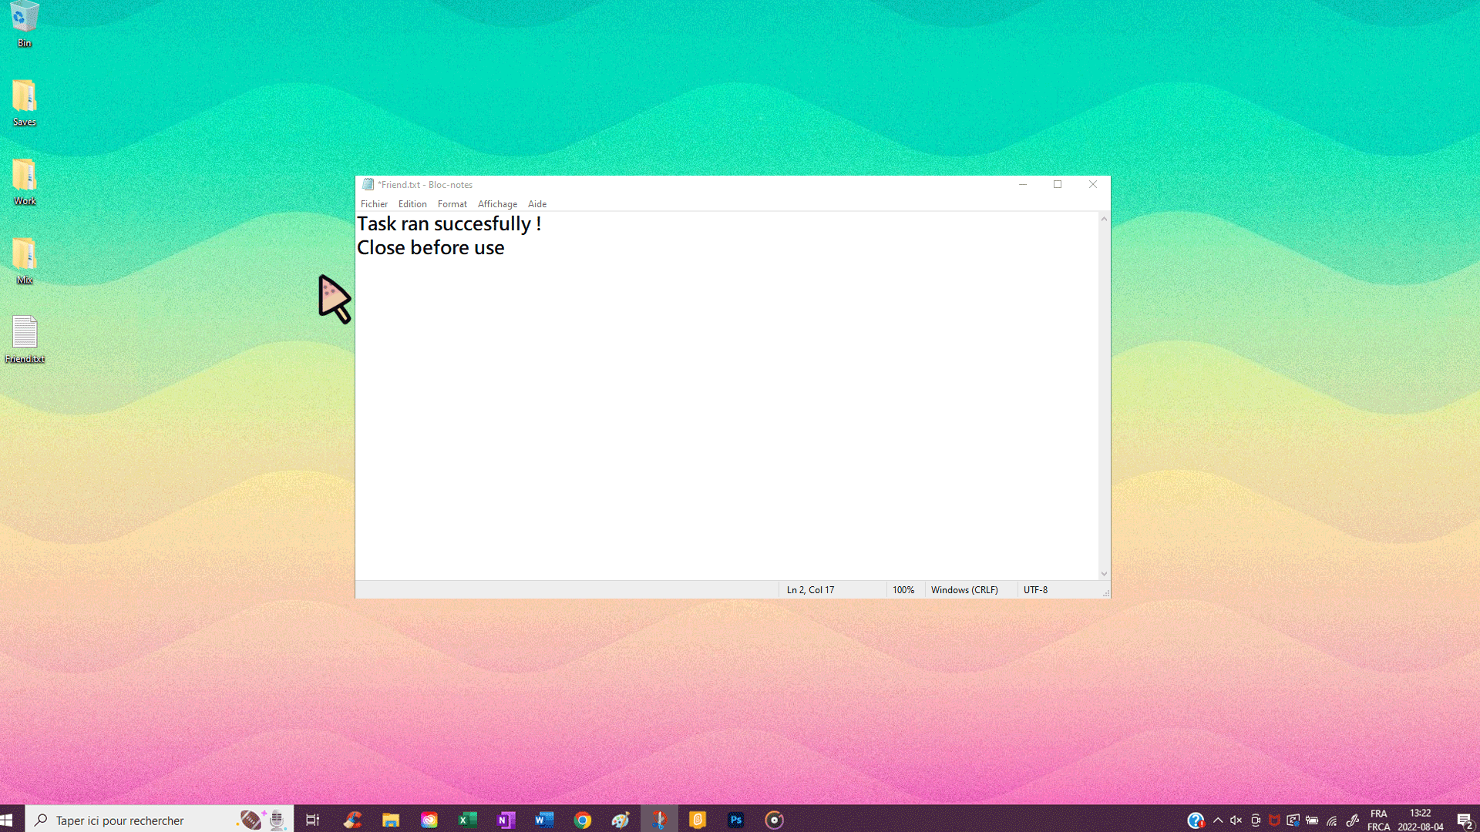The width and height of the screenshot is (1480, 832).
Task: Open Word from the taskbar
Action: click(x=544, y=820)
